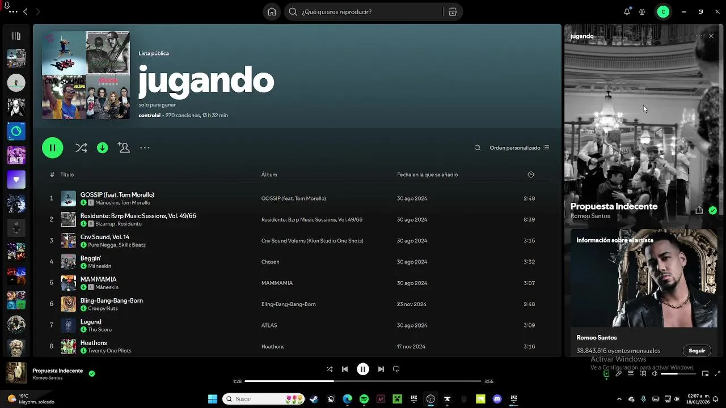Open Liked Songs heart playlist in sidebar

[x=16, y=180]
